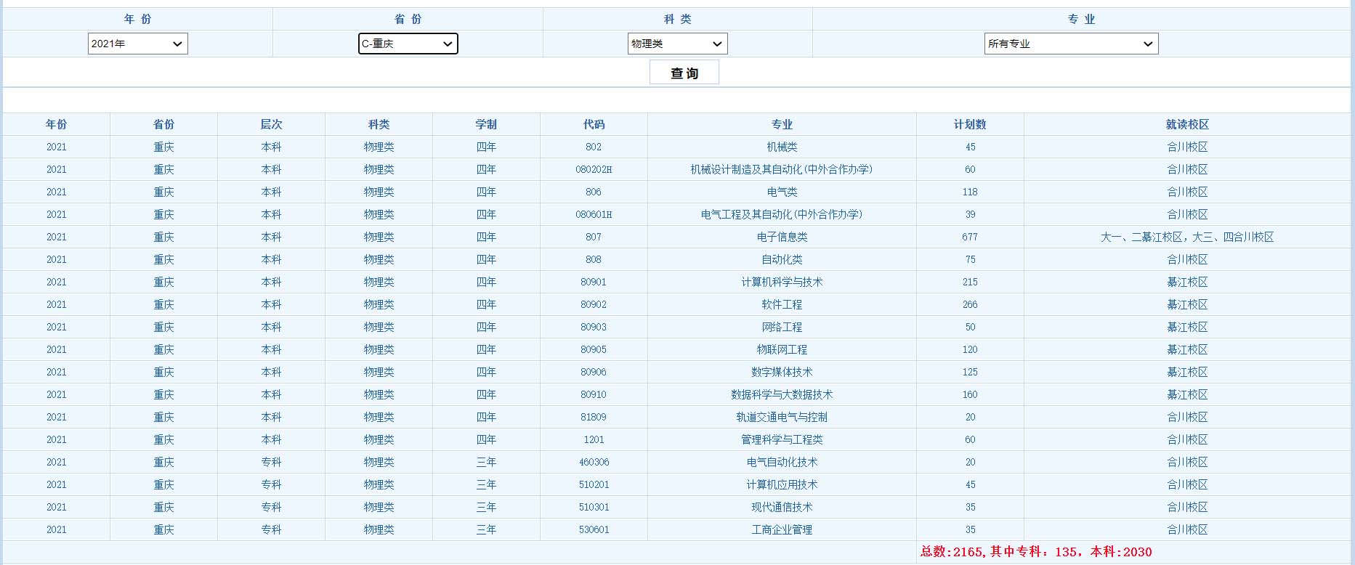
Task: Click the 省份 column header
Action: (164, 124)
